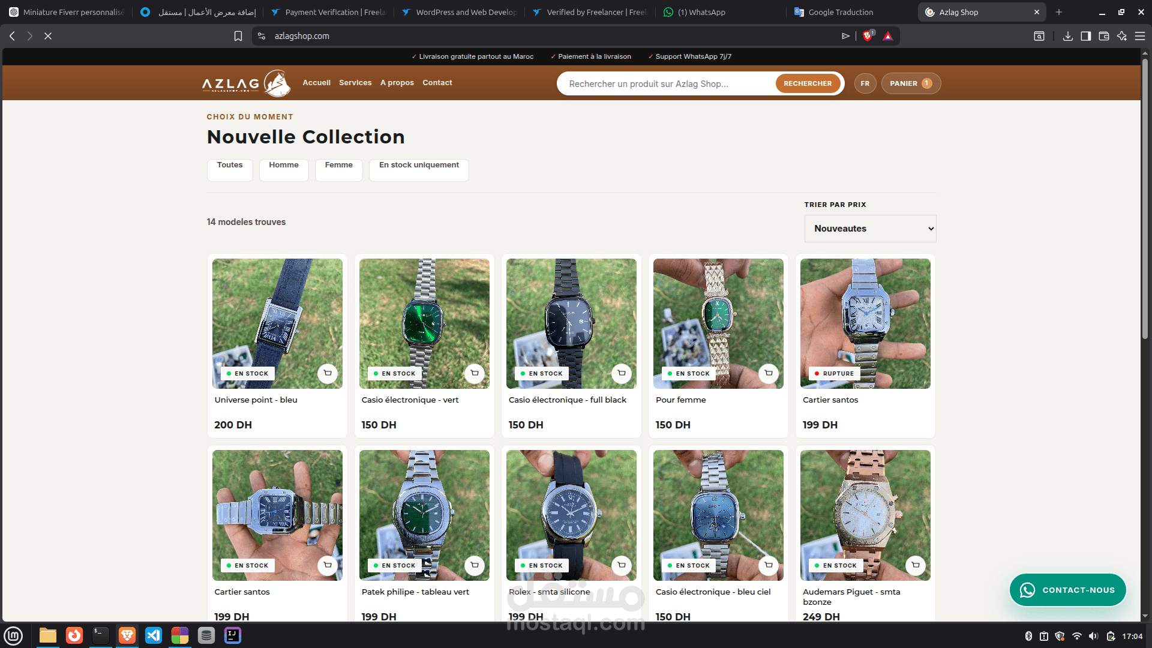The image size is (1152, 648).
Task: Open Pour femme product title
Action: click(680, 400)
